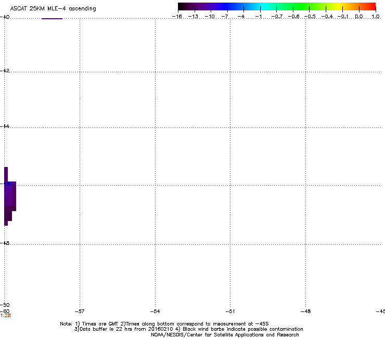385x338 pixels.
Task: Click the '1.0' color scale label
Action: (x=376, y=17)
